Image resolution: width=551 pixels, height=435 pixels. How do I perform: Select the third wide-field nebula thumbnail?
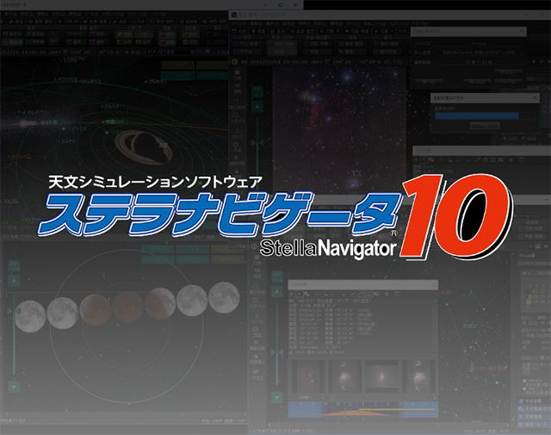(x=382, y=376)
